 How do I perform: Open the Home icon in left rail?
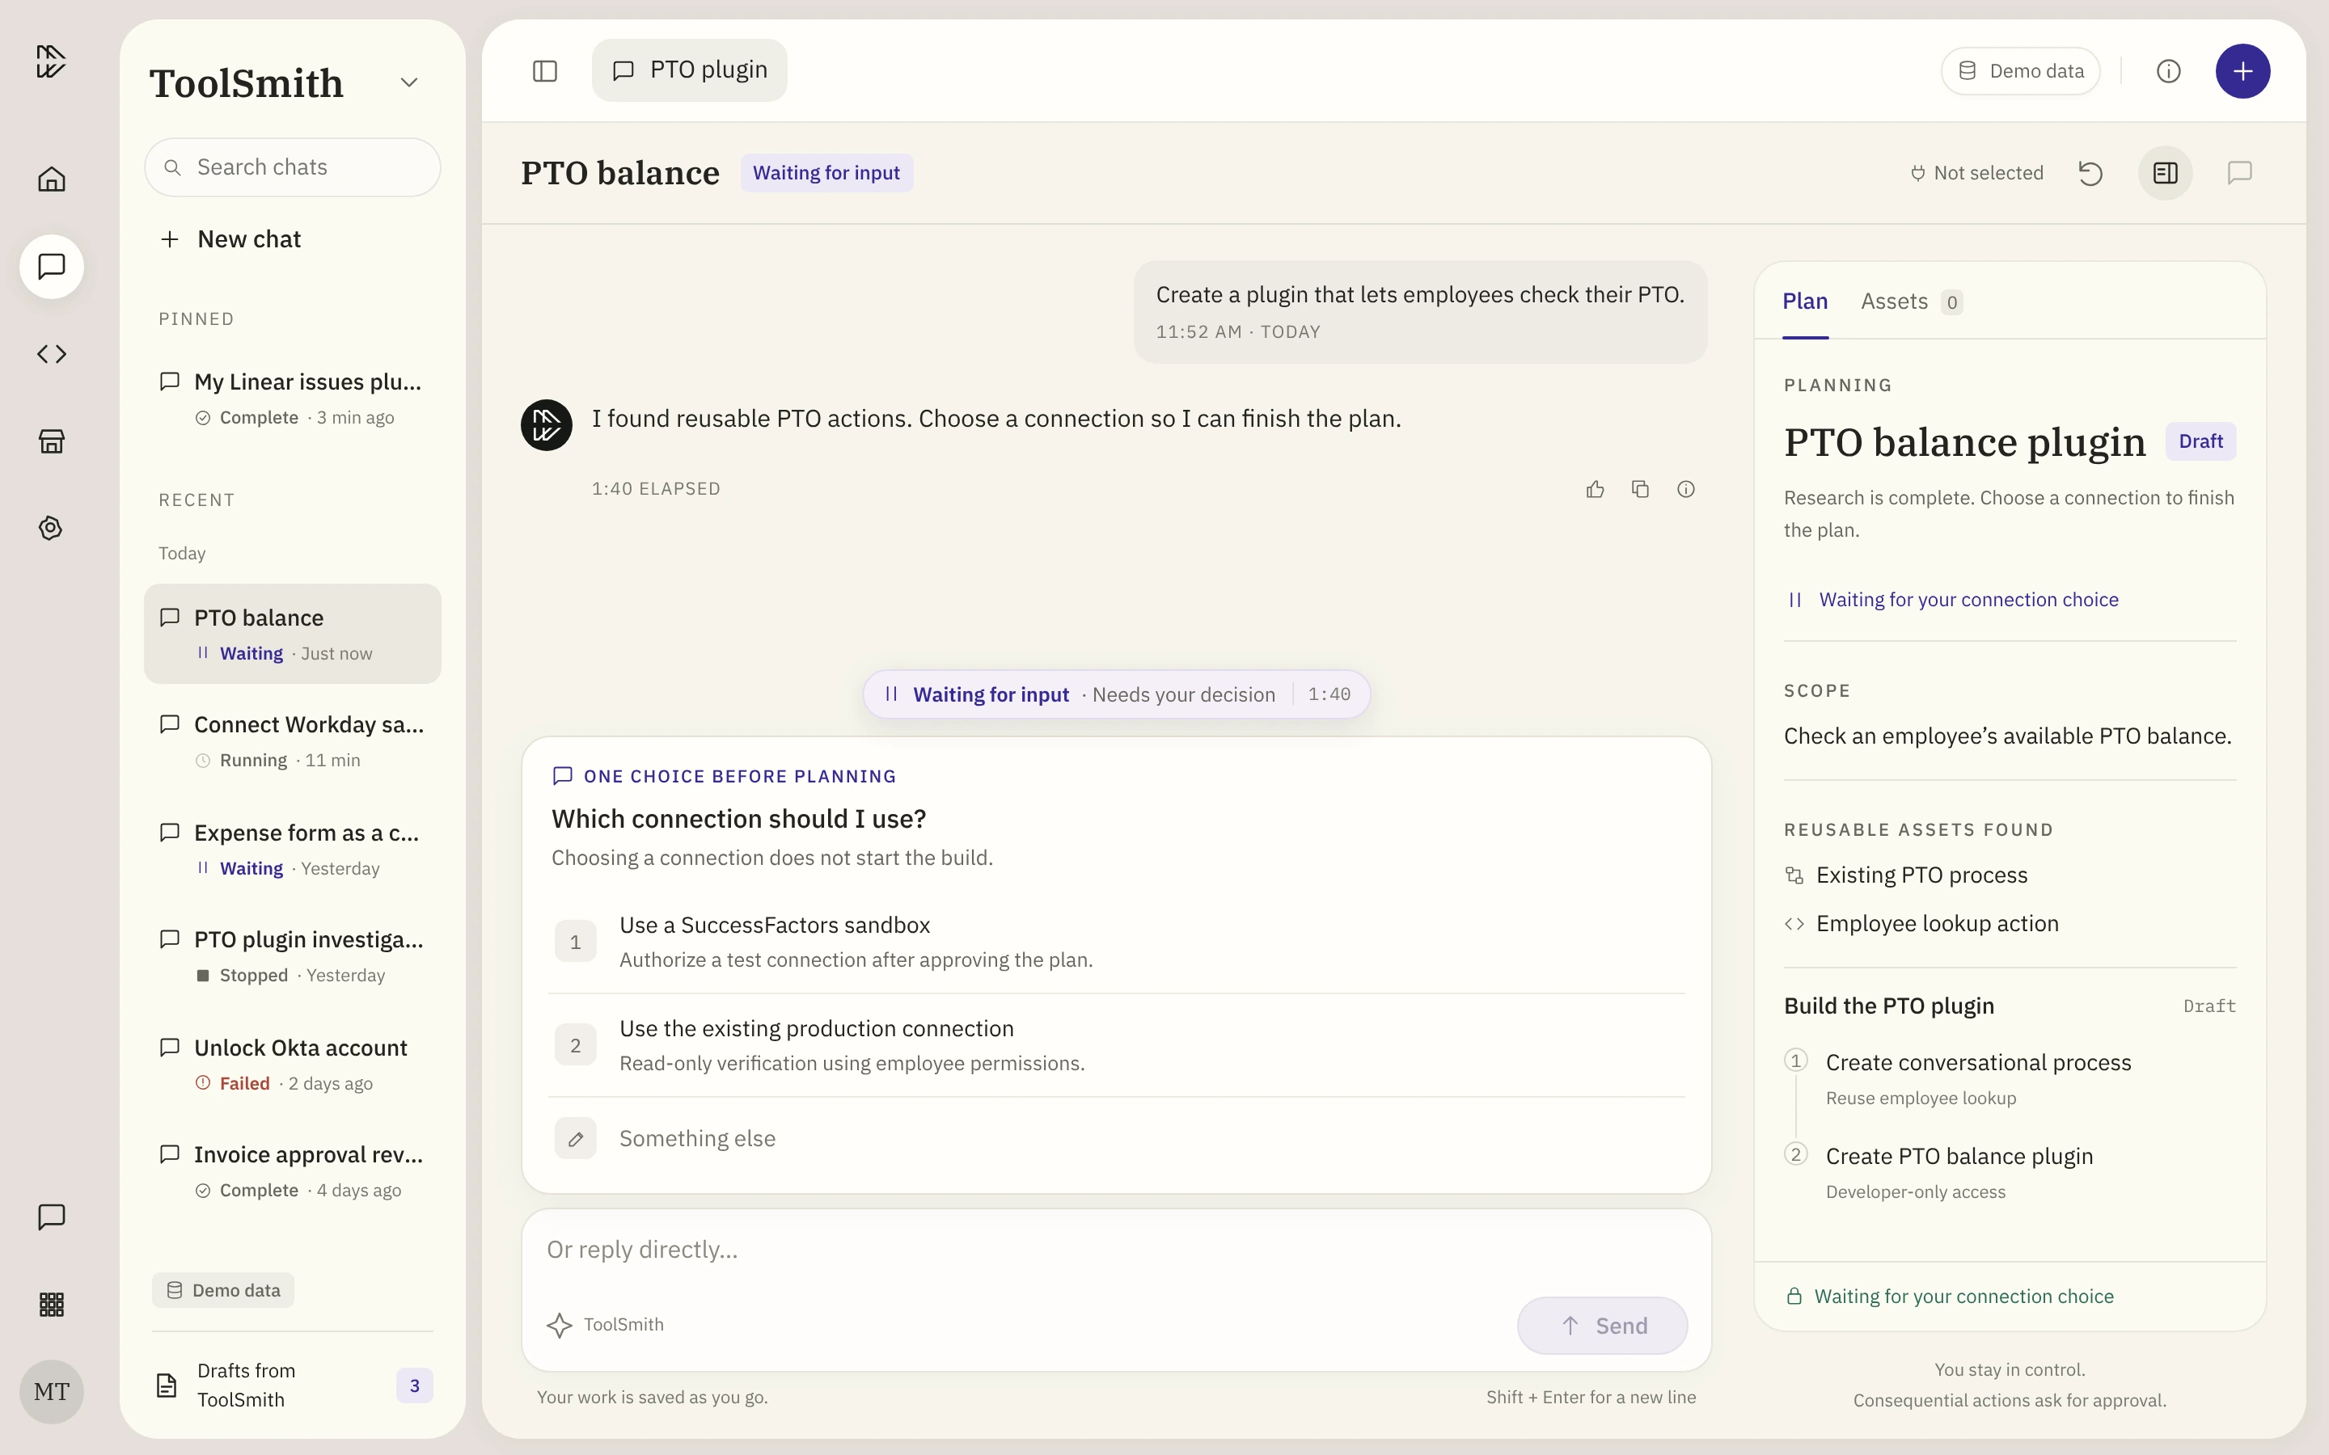(x=51, y=179)
